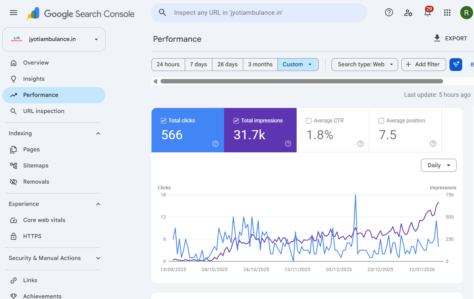The image size is (474, 299).
Task: Go to the Core web vitals report
Action: [54, 220]
